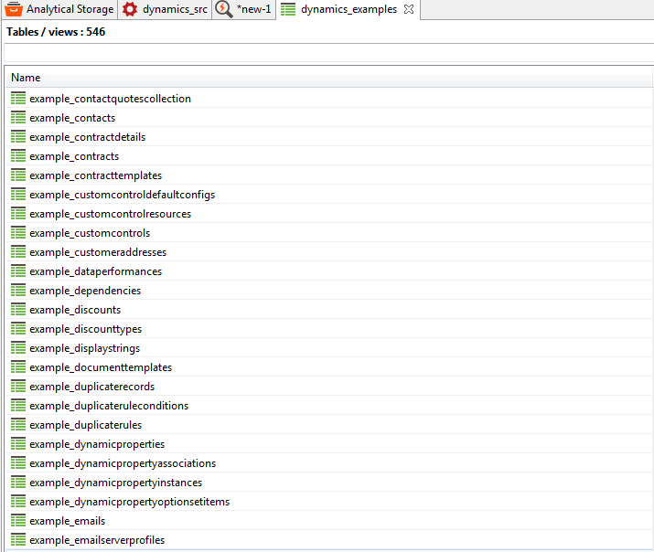654x552 pixels.
Task: Select the example_duplicaterules table
Action: 85,425
